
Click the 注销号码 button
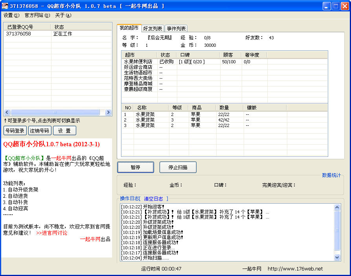pyautogui.click(x=40, y=130)
